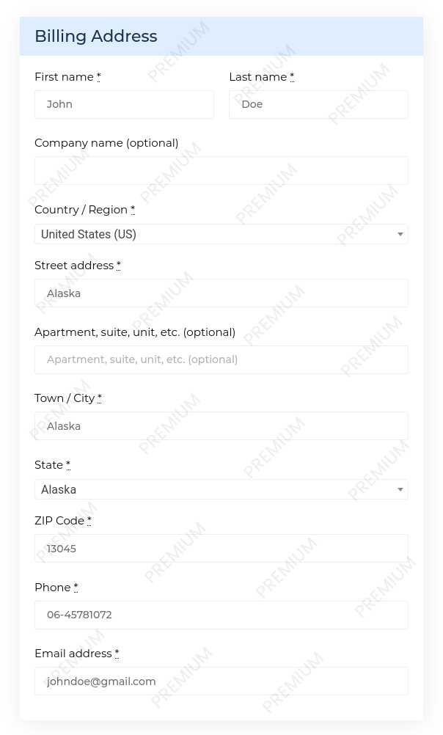Click the Country / Region label
This screenshot has width=443, height=735.
[81, 210]
